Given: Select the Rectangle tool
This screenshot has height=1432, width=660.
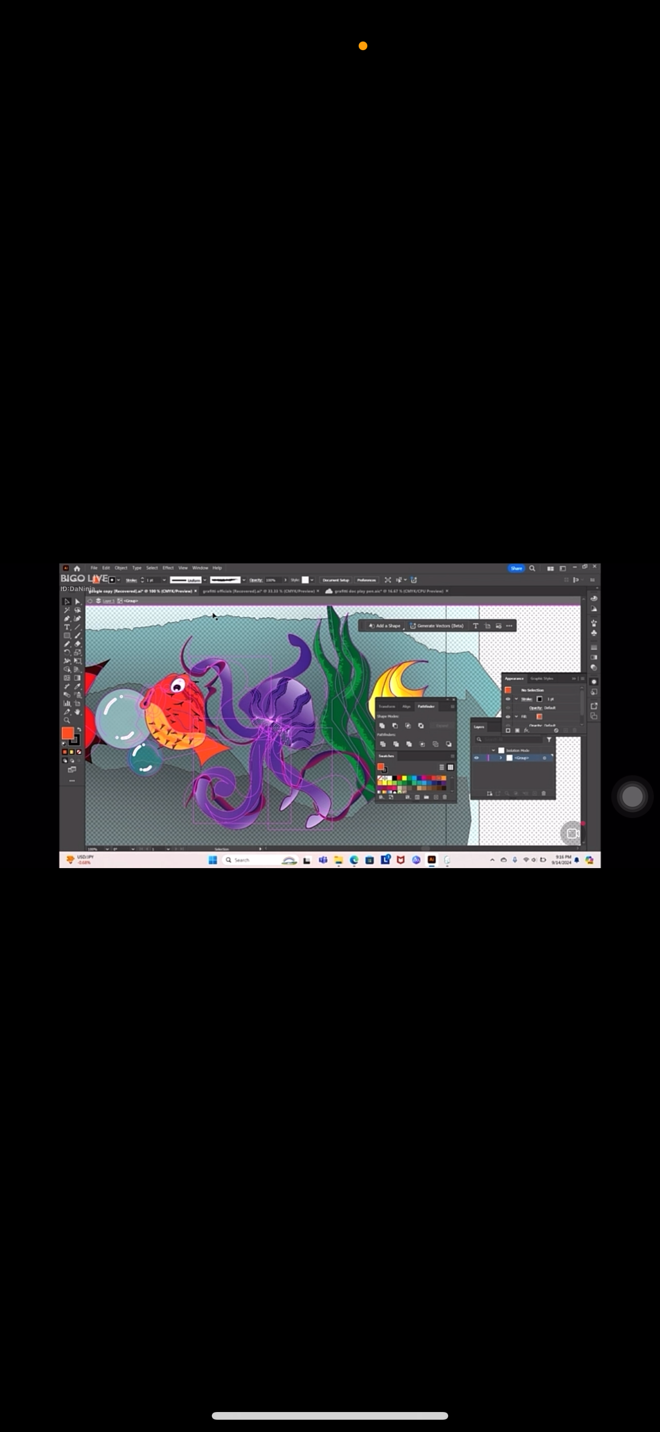Looking at the screenshot, I should pyautogui.click(x=67, y=636).
